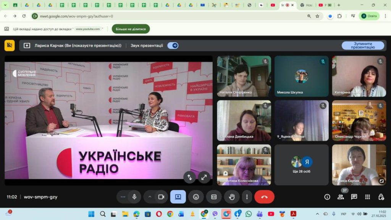The image size is (391, 220).
Task: Leave the call with the red button
Action: (264, 197)
